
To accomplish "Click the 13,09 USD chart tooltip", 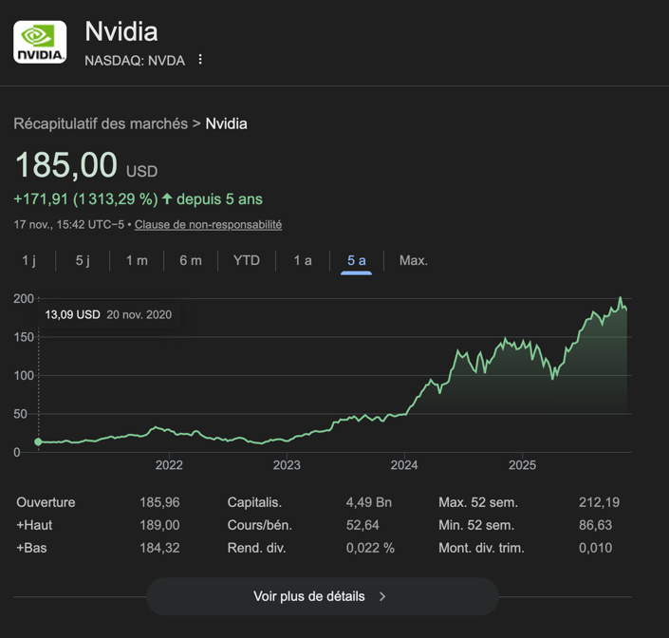I will coord(108,315).
